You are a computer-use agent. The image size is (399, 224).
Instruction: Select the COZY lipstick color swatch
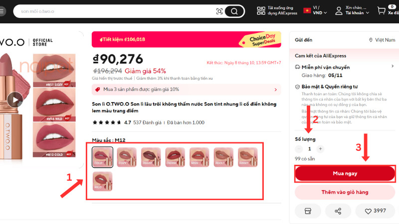pyautogui.click(x=127, y=157)
